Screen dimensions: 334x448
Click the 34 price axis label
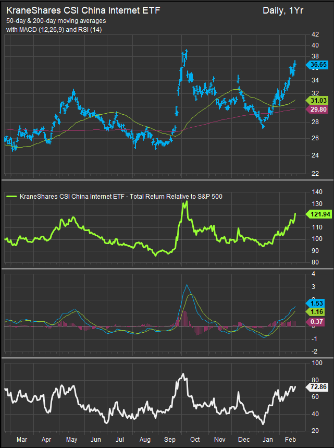315,80
